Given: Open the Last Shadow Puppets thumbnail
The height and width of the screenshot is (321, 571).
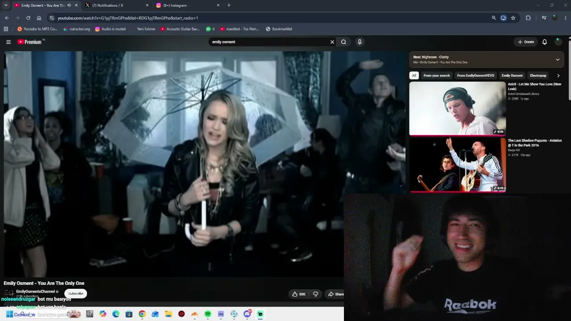Looking at the screenshot, I should tap(458, 165).
